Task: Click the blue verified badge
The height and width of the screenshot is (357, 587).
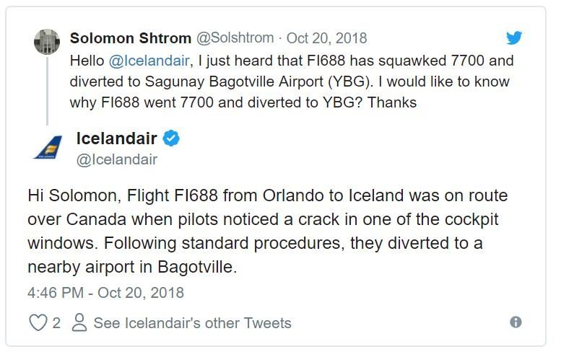Action: (171, 138)
